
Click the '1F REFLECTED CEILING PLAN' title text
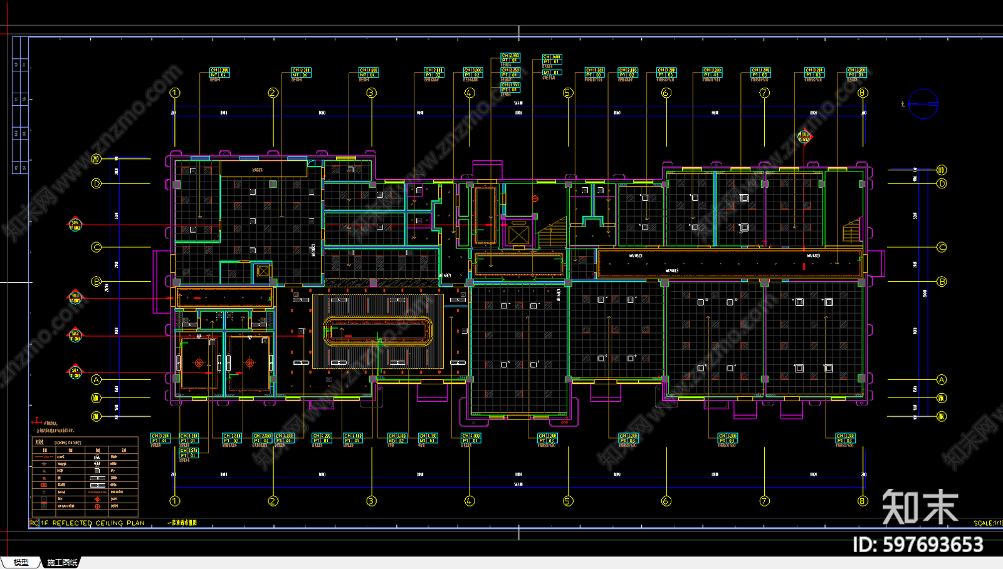tap(93, 523)
